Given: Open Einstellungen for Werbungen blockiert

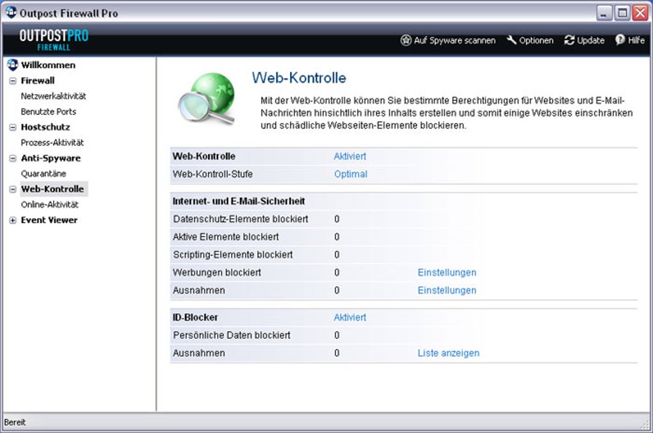Looking at the screenshot, I should click(447, 273).
